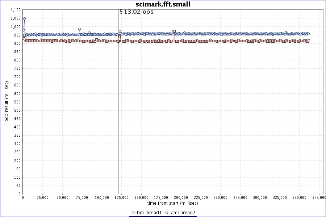Click the vertical marker line mid-chart
Viewport: 326px width, 217px height.
[x=118, y=109]
